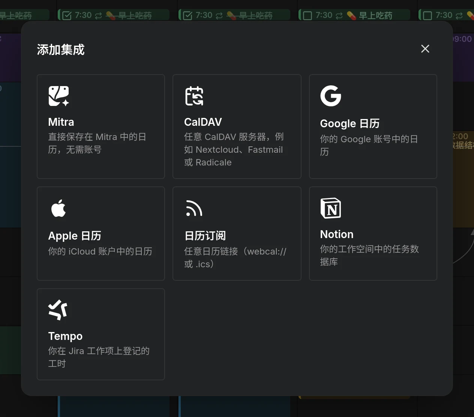This screenshot has height=417, width=474.
Task: Click the Notion logo icon
Action: pos(331,208)
